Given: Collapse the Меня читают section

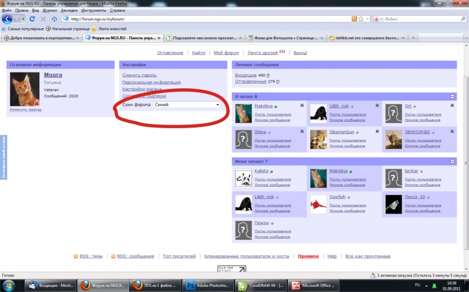Looking at the screenshot, I should pos(452,161).
